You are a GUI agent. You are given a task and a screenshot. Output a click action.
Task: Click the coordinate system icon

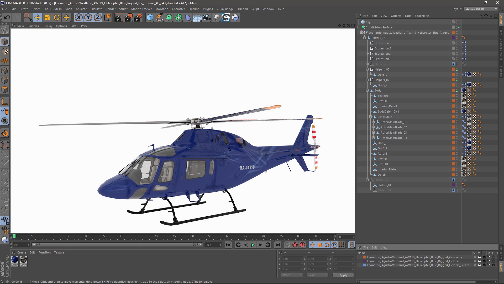pos(107,18)
